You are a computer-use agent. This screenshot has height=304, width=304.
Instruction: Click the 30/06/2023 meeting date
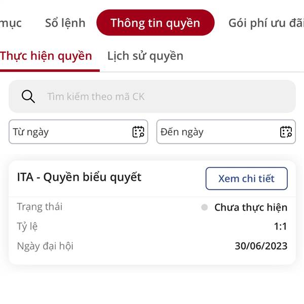pos(261,246)
